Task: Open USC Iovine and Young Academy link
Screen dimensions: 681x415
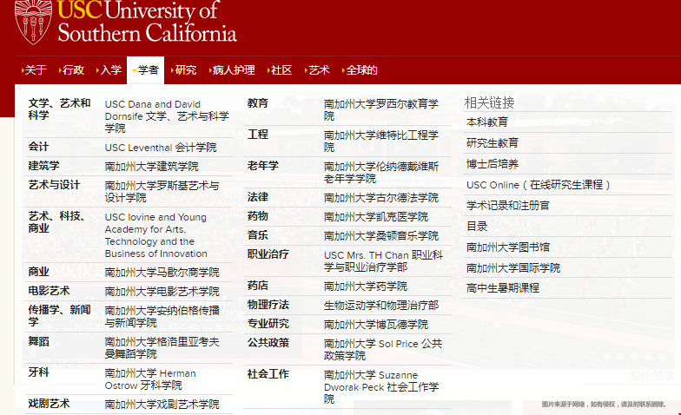Action: [156, 234]
